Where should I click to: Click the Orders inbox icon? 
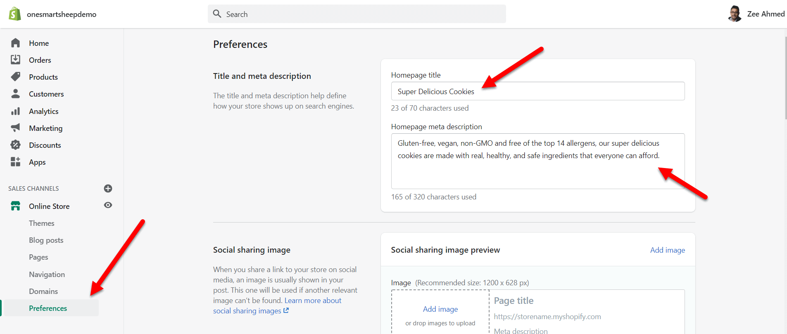click(16, 60)
